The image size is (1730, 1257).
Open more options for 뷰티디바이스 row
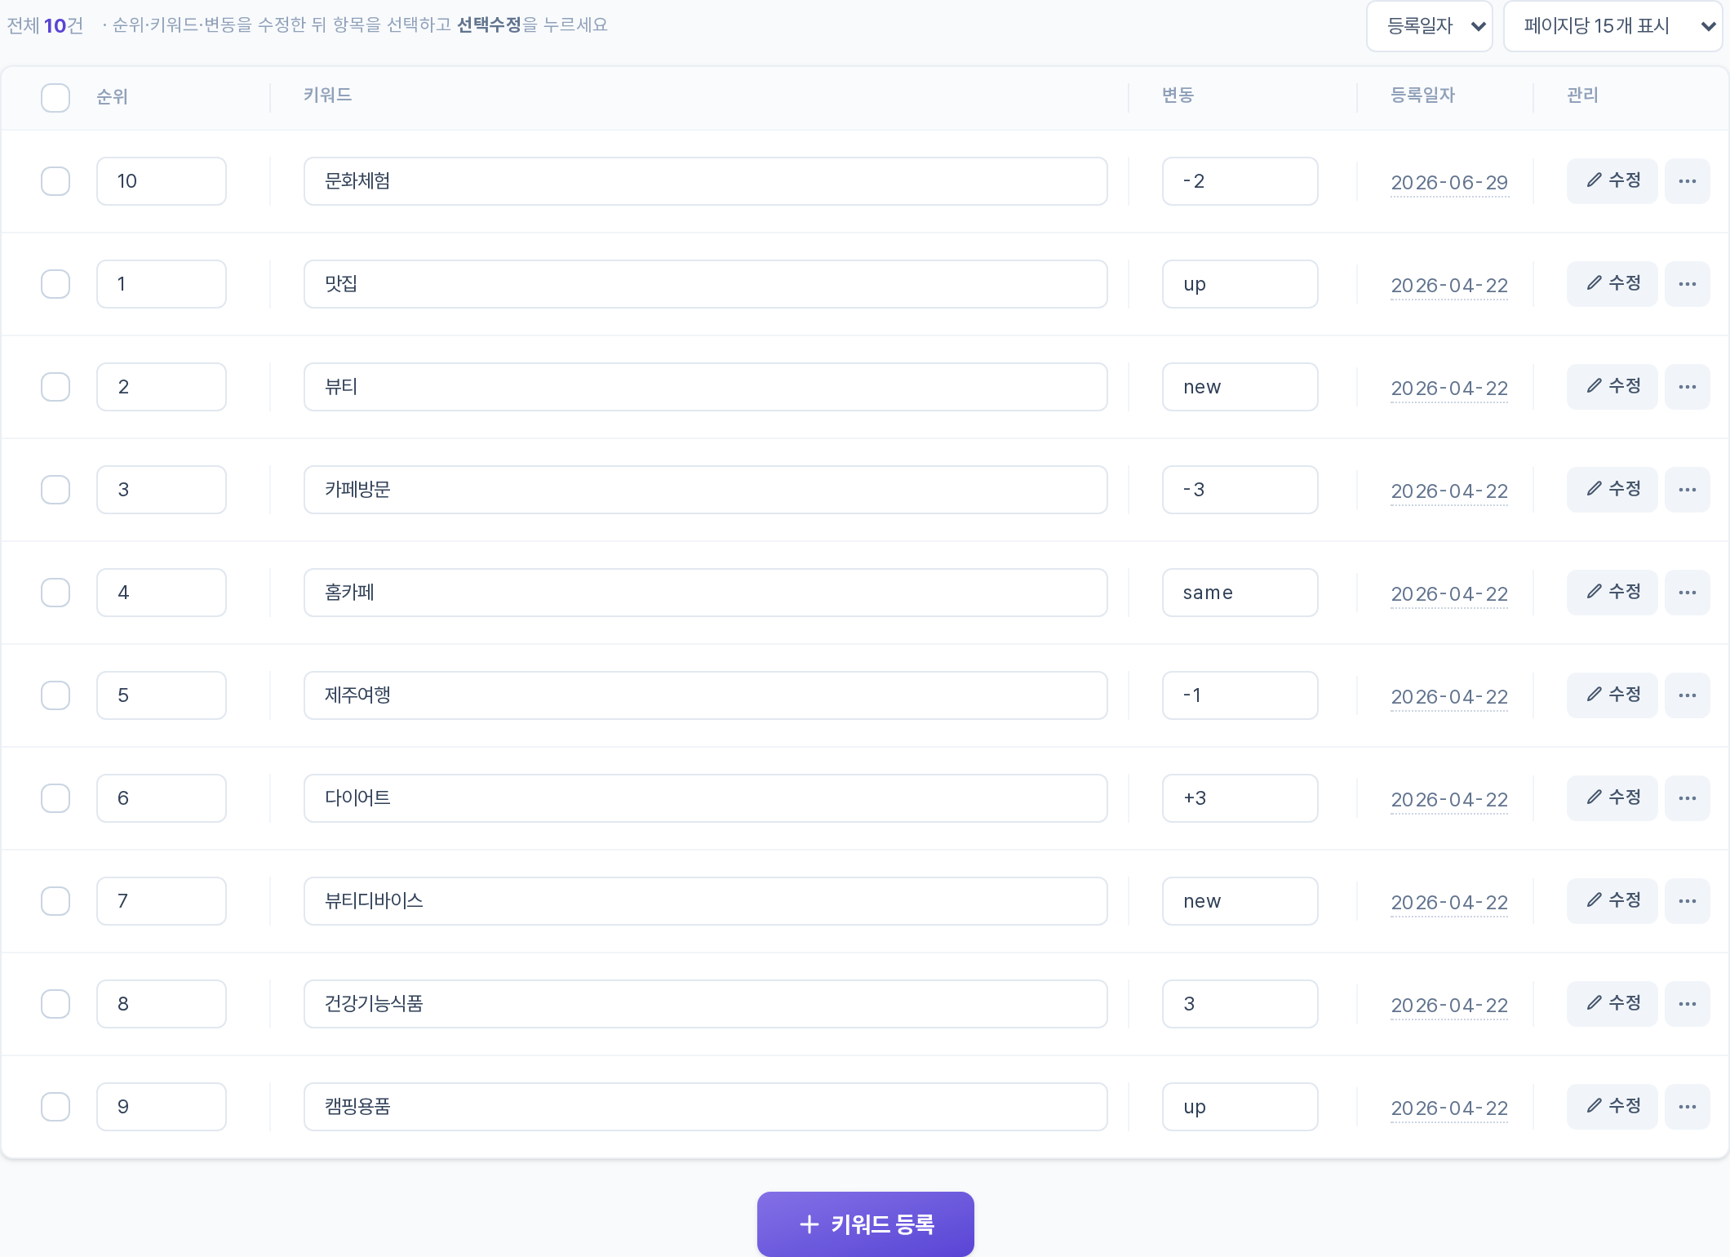pos(1687,901)
